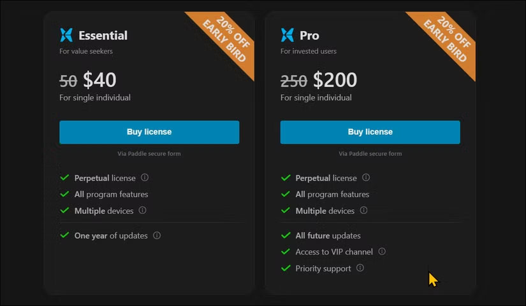The height and width of the screenshot is (306, 526).
Task: Click the Essential $40 price
Action: click(x=99, y=80)
